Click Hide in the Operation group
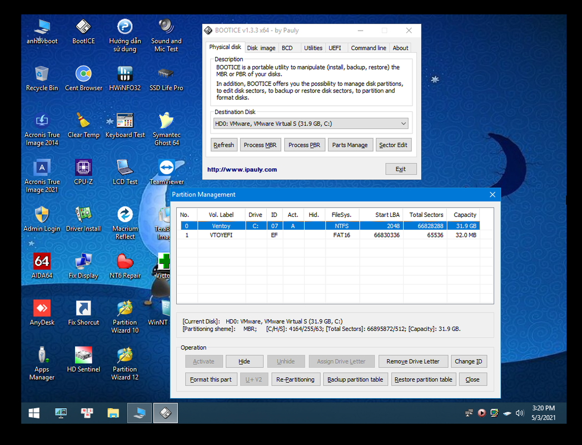Viewport: 582px width, 445px height. (244, 362)
